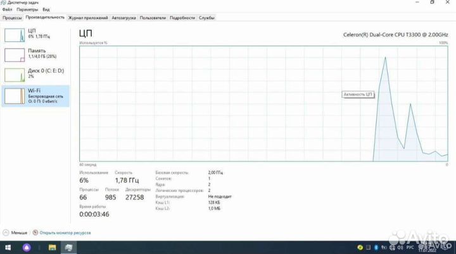The image size is (456, 254).
Task: Switch to Журнал приложений tab
Action: (x=88, y=18)
